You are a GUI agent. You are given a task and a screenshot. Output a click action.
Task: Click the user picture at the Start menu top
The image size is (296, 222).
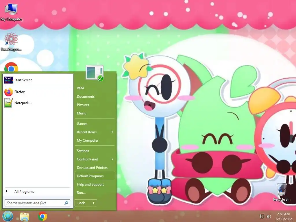pyautogui.click(x=95, y=73)
